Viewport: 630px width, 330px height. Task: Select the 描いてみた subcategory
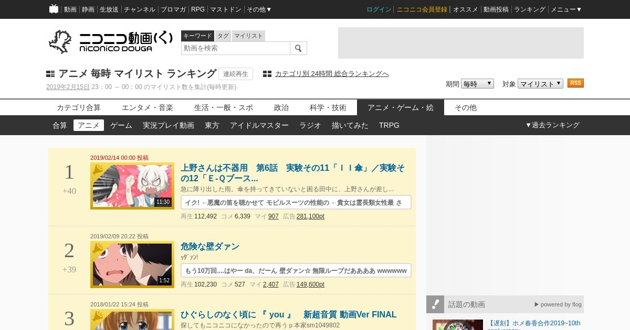(350, 125)
